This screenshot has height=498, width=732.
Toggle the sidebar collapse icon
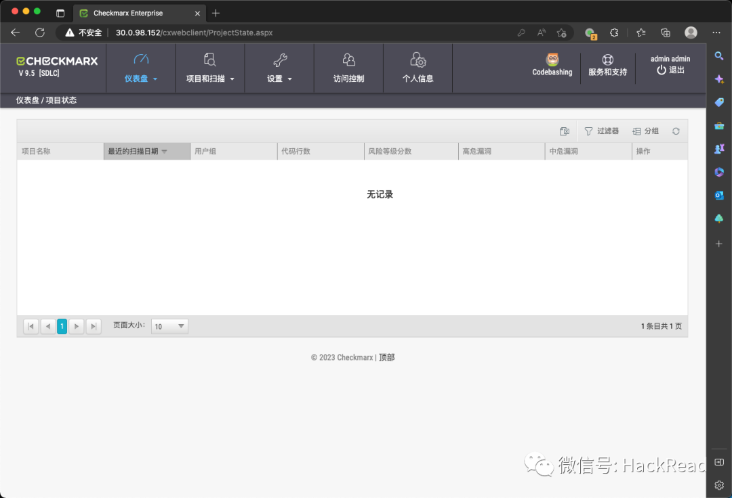[x=719, y=462]
